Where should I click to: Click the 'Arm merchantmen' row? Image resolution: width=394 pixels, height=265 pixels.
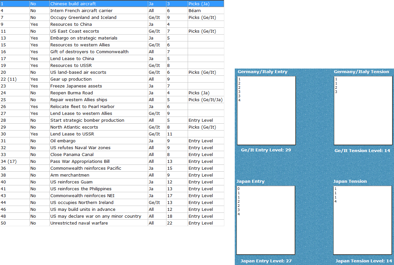point(112,175)
